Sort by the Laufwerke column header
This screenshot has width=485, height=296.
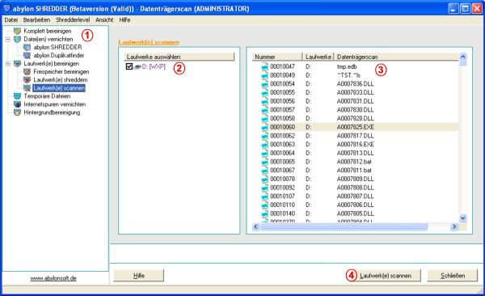pos(318,57)
